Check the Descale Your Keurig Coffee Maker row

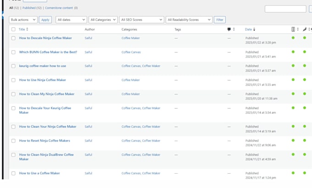tap(13, 108)
